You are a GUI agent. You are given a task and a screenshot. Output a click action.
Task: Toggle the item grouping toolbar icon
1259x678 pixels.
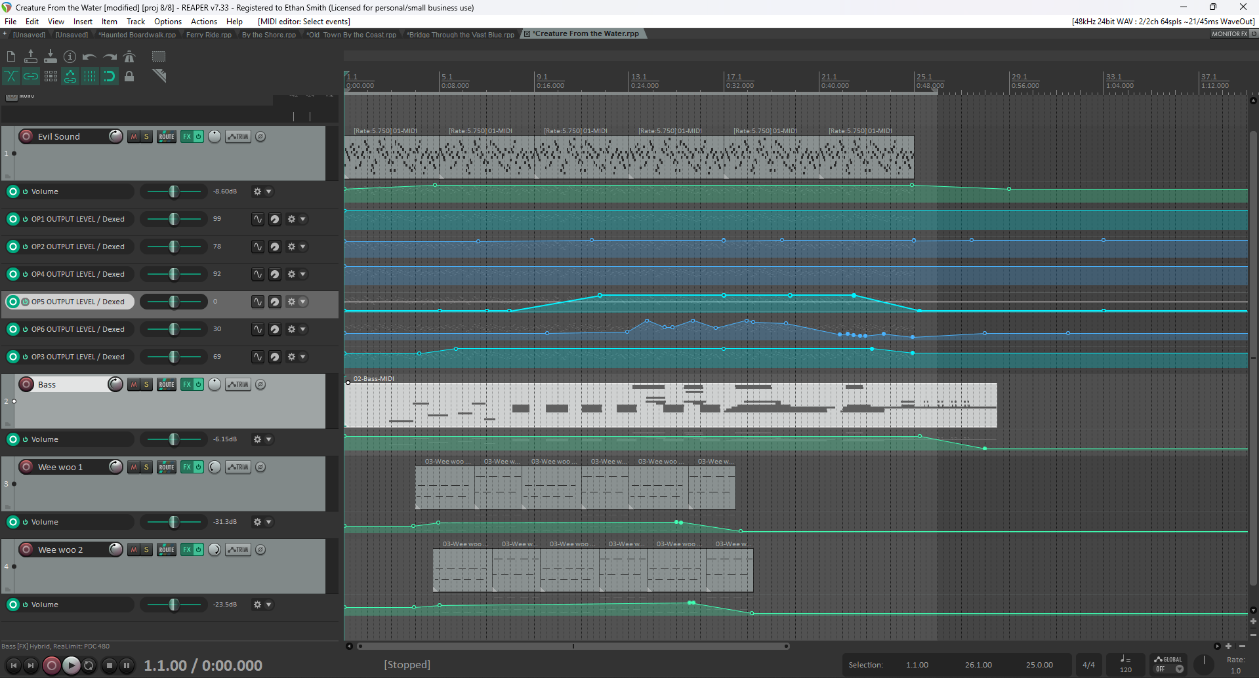(x=31, y=77)
